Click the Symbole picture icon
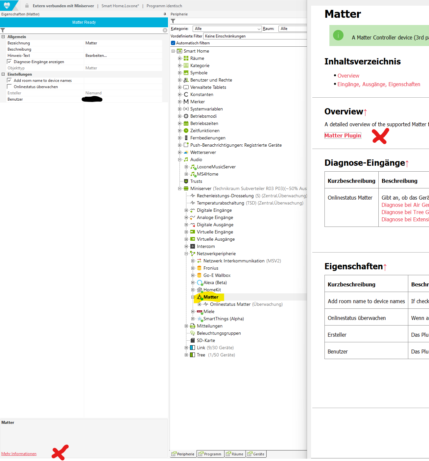The image size is (429, 461). coord(186,73)
